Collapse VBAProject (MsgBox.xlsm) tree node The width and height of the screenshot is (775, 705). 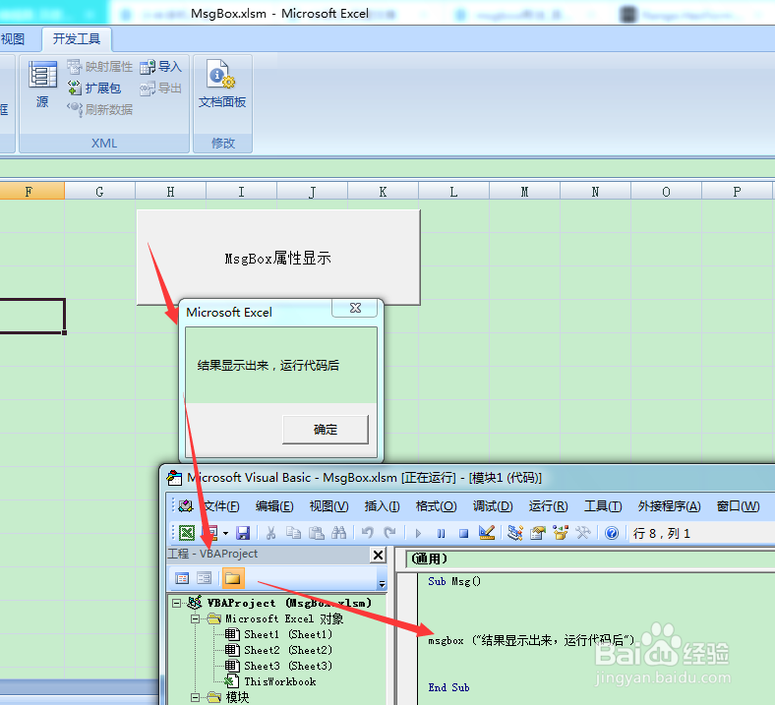tap(176, 603)
